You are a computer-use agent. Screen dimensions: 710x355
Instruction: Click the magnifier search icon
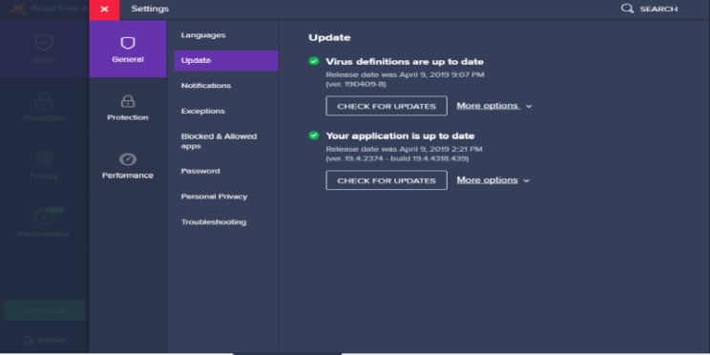(x=627, y=9)
